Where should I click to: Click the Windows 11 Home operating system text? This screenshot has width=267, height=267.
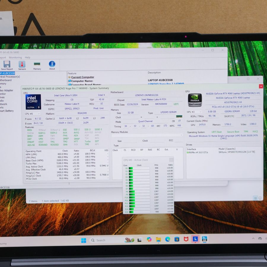pyautogui.click(x=223, y=137)
